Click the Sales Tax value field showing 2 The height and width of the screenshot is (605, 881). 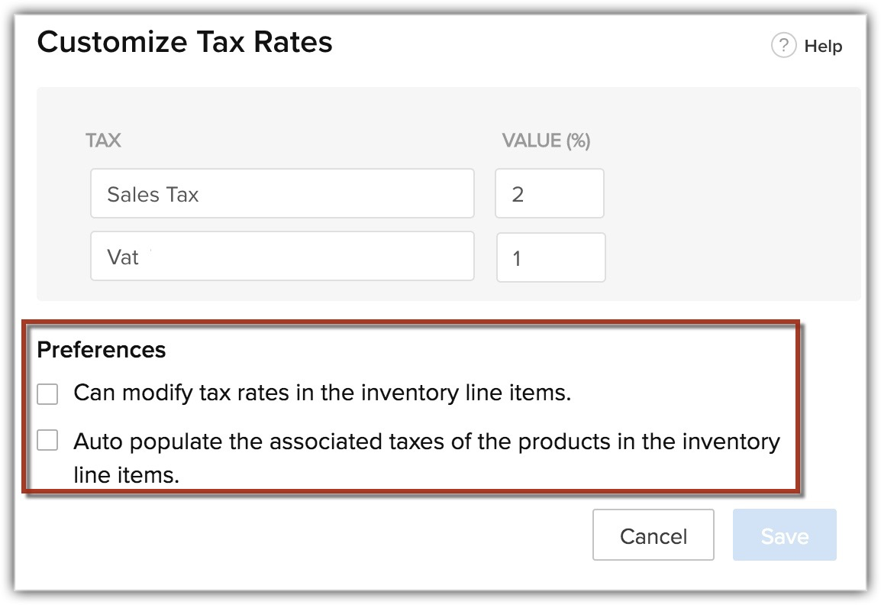point(550,194)
